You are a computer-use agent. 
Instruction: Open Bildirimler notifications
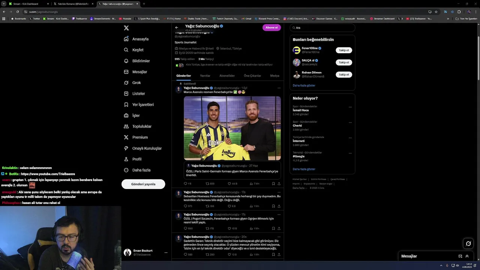(x=137, y=61)
